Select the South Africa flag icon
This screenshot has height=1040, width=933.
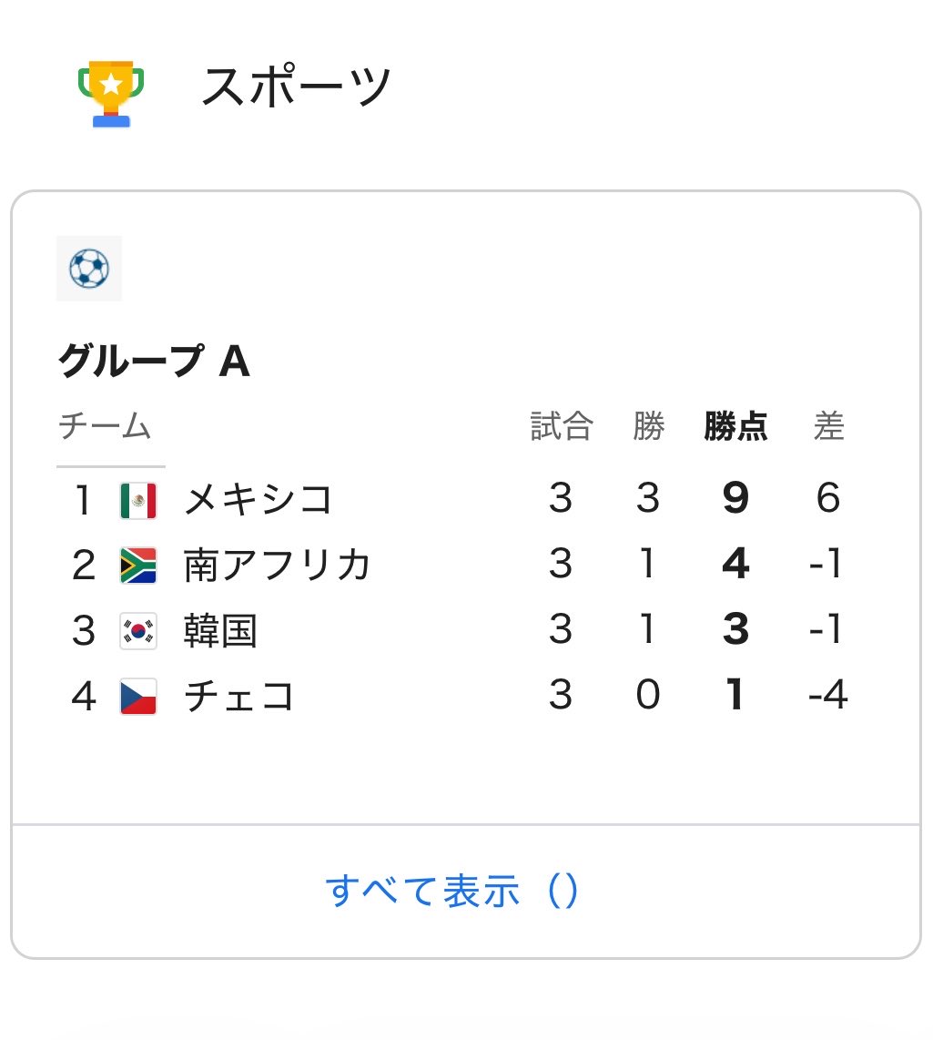pyautogui.click(x=138, y=566)
